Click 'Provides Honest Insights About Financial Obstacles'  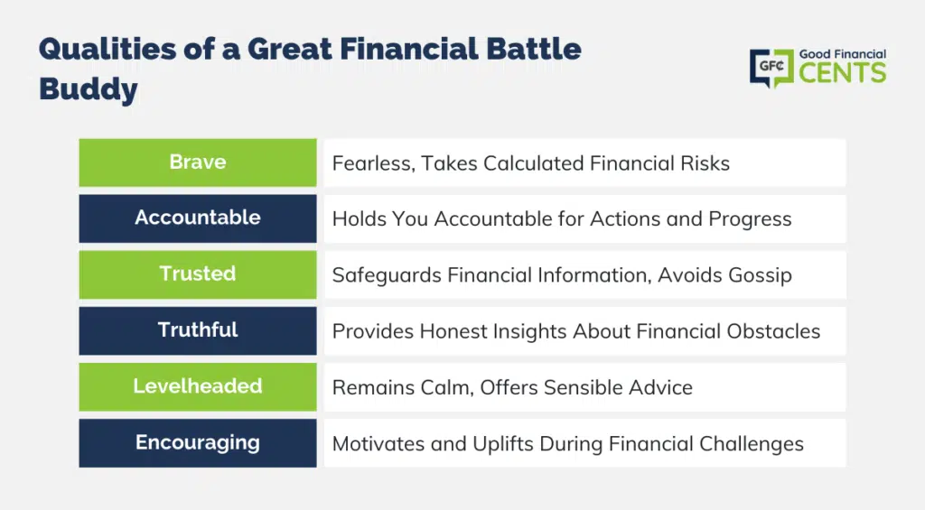tap(575, 331)
